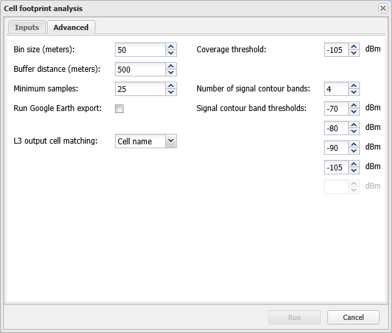Increase number of signal contour bands
This screenshot has height=333, width=392.
point(354,86)
